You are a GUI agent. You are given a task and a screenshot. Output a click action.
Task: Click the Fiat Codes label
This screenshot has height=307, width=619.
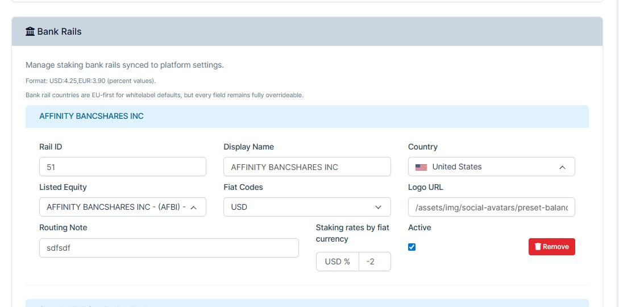[243, 187]
